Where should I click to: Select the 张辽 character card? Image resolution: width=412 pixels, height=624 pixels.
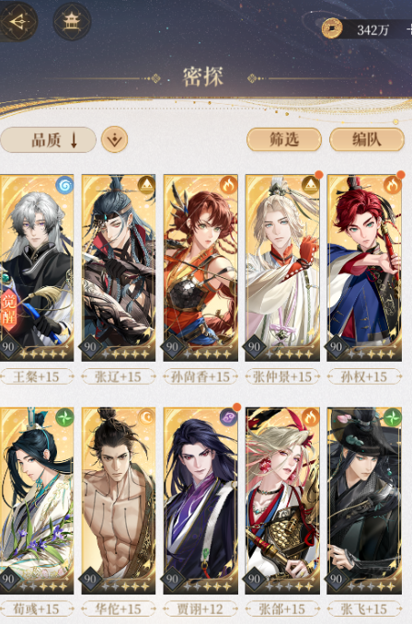[x=119, y=268]
